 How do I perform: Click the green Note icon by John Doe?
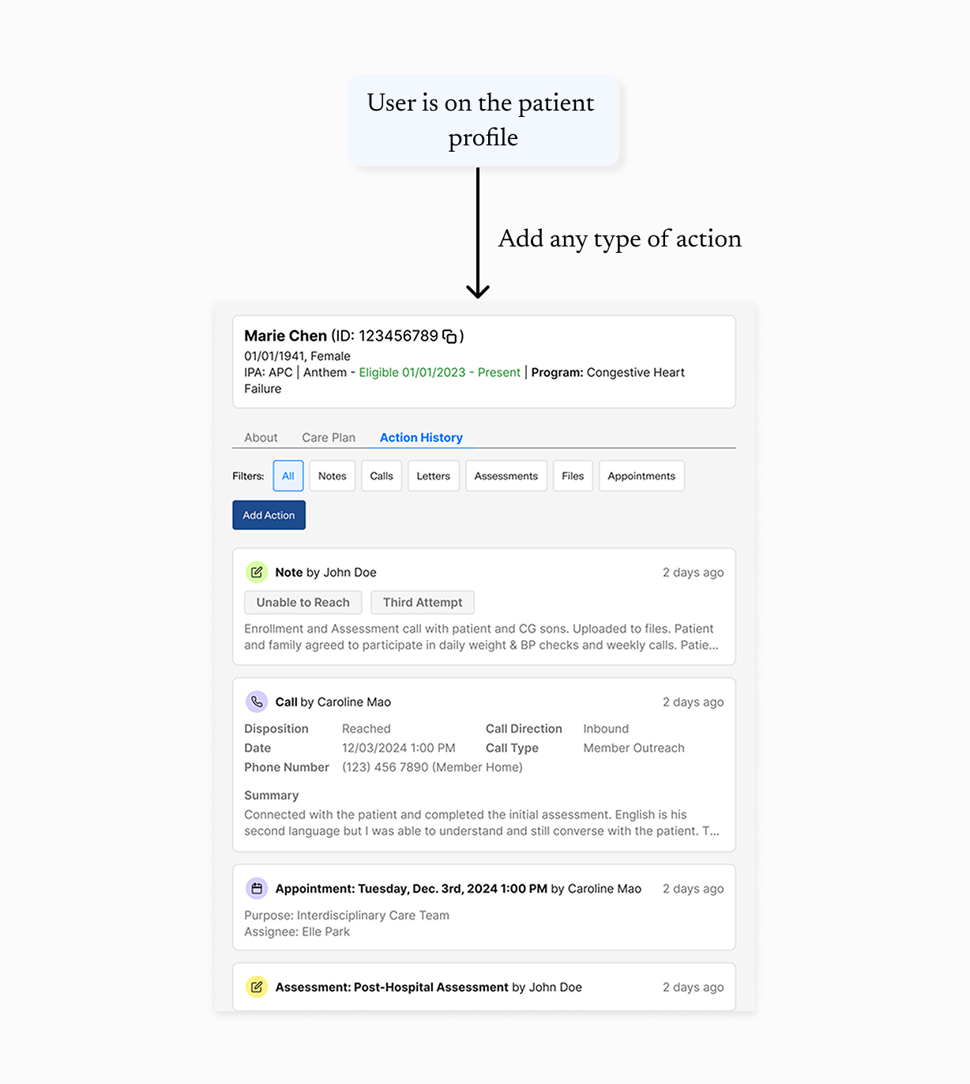tap(257, 572)
